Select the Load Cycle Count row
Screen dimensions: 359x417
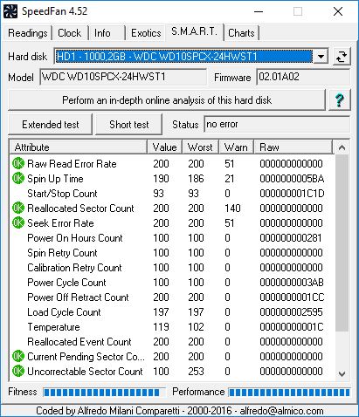coord(172,312)
